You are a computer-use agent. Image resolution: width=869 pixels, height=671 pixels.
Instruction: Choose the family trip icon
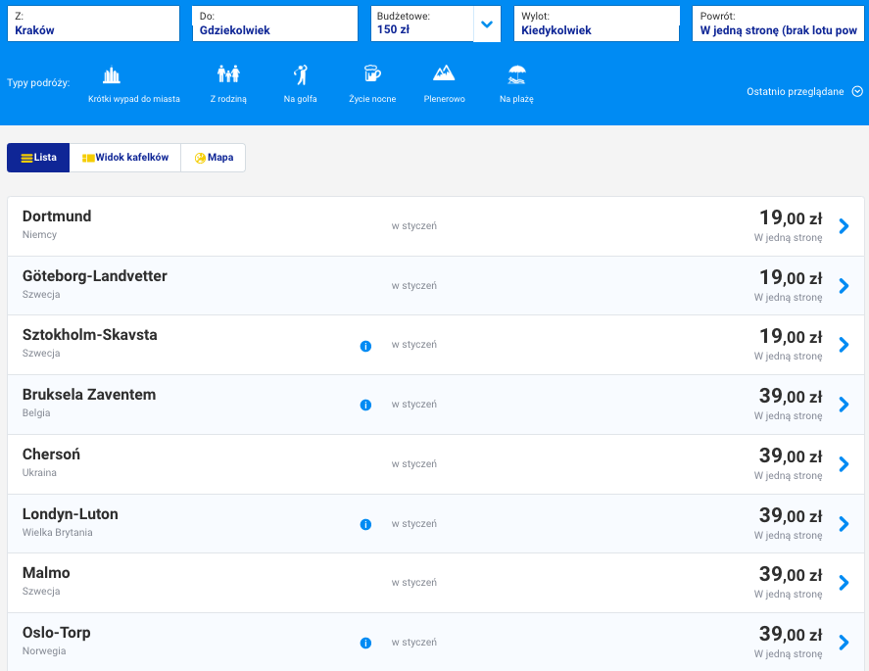228,74
